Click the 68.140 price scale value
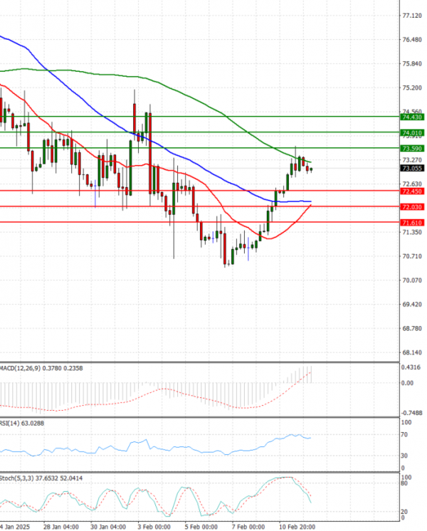Viewport: 427px width, 531px height. point(412,352)
